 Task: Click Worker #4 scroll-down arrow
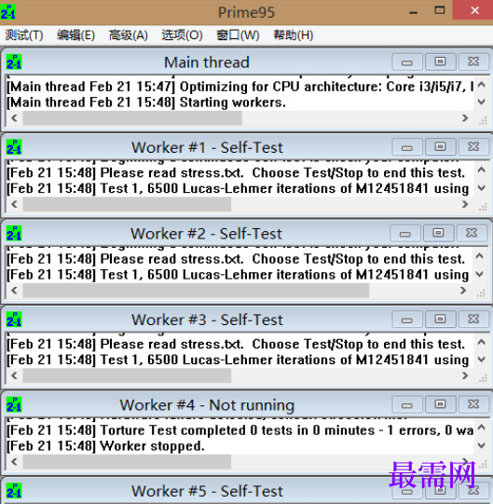(482, 445)
